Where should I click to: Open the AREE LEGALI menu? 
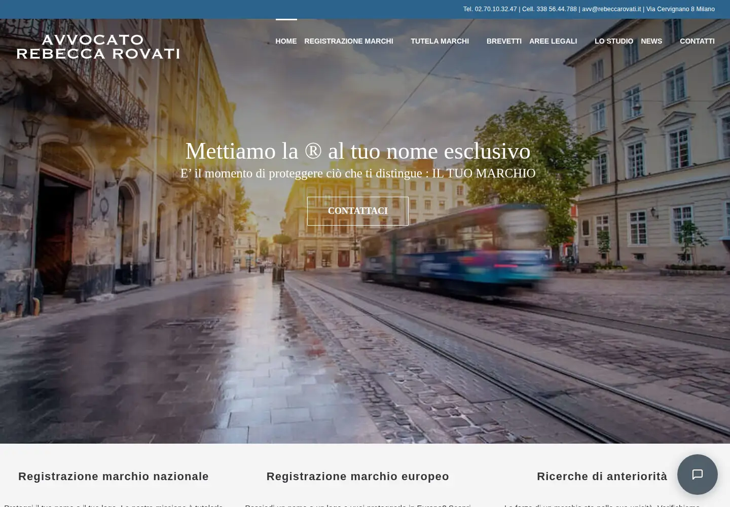pyautogui.click(x=553, y=41)
